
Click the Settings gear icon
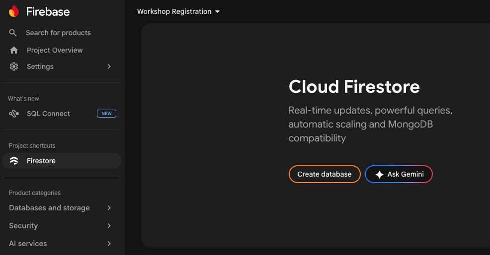(14, 66)
